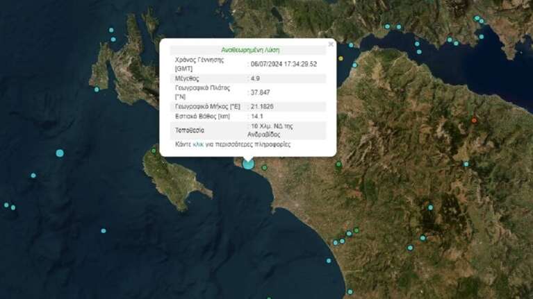The height and width of the screenshot is (299, 533).
Task: Click the cyan marker in the top-right corner cluster
Action: click(x=477, y=18)
